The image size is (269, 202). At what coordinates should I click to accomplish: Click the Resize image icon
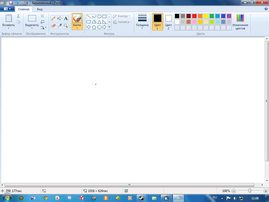tap(42, 22)
